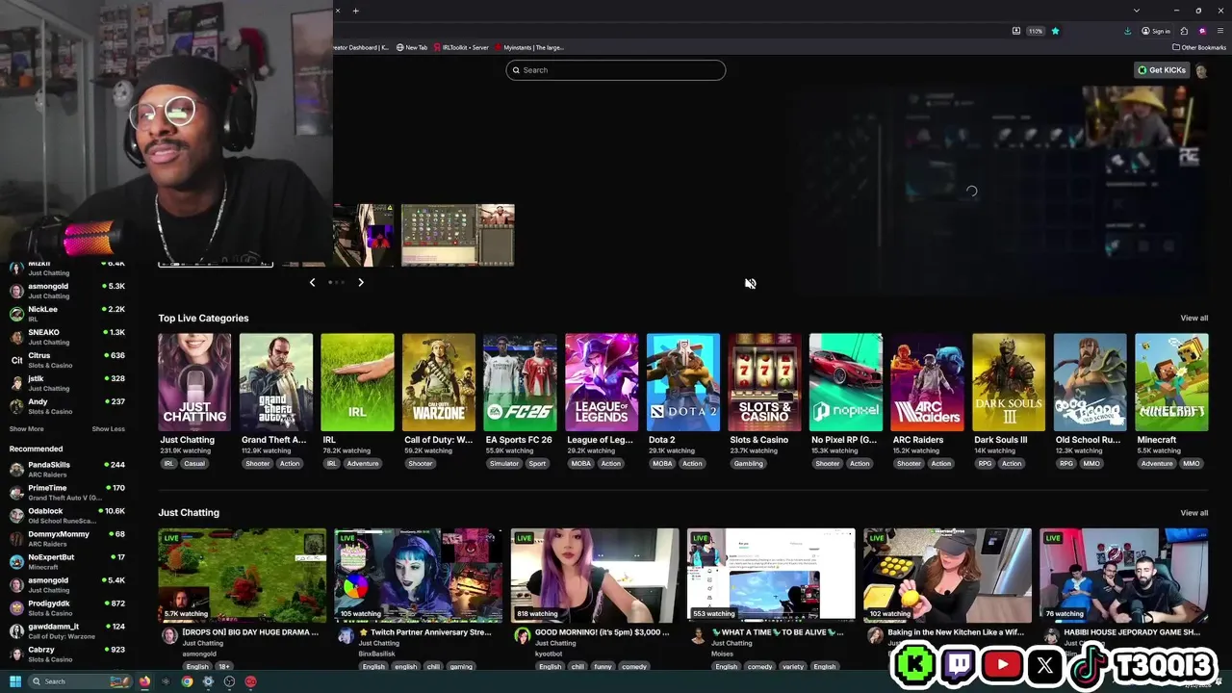The height and width of the screenshot is (693, 1232).
Task: Select Simulator tag under EA Sports FC 26
Action: pos(504,464)
